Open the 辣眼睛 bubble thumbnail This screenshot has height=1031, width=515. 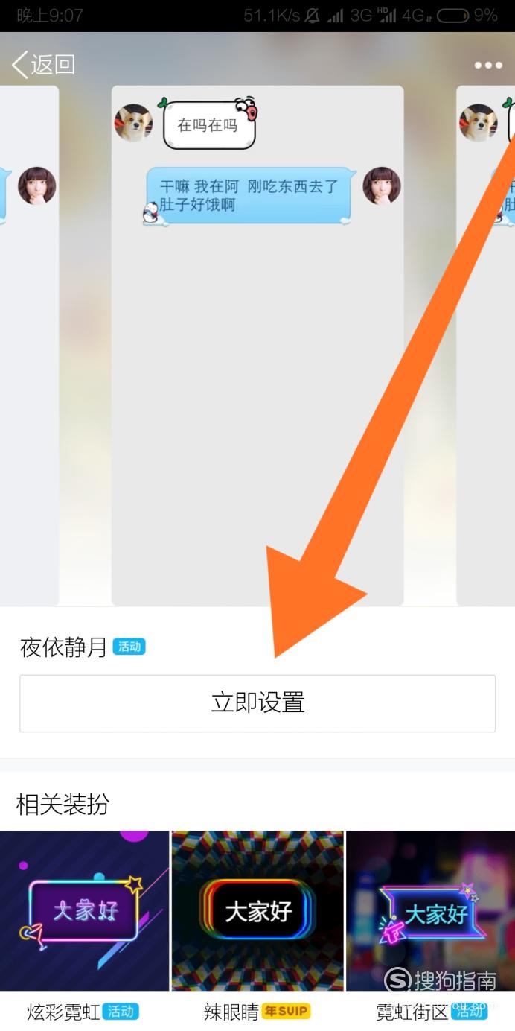tap(257, 910)
